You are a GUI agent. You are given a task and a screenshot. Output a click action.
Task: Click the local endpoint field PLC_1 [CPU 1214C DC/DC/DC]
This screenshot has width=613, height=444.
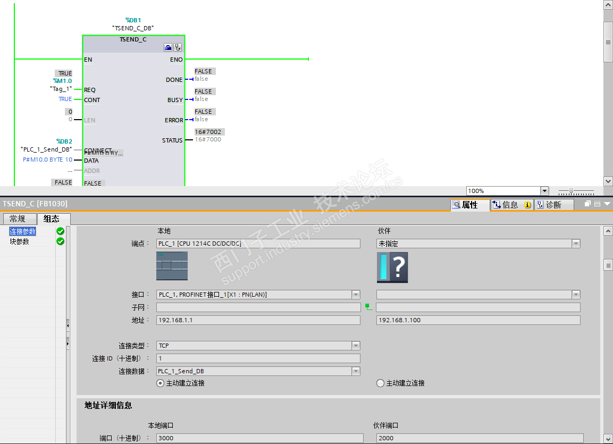[x=258, y=244]
